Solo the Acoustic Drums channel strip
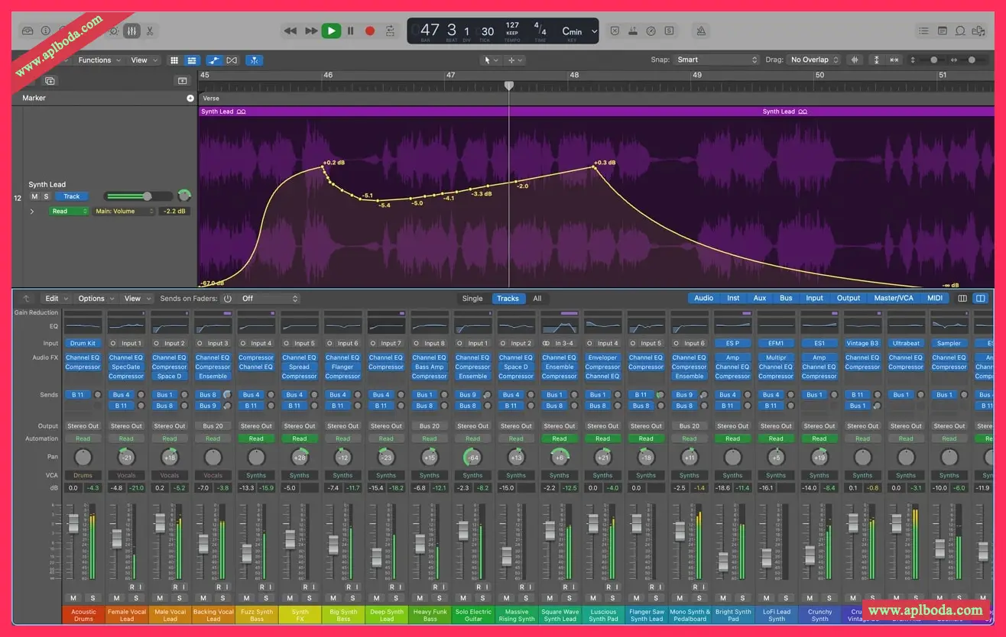The height and width of the screenshot is (637, 1006). tap(92, 598)
